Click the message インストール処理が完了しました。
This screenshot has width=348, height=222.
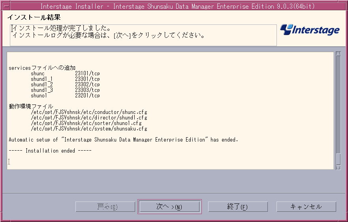point(62,28)
